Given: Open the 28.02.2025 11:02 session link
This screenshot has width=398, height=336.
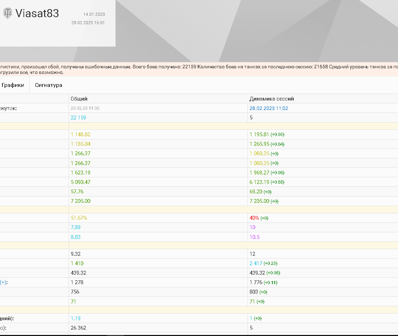Looking at the screenshot, I should pos(268,108).
